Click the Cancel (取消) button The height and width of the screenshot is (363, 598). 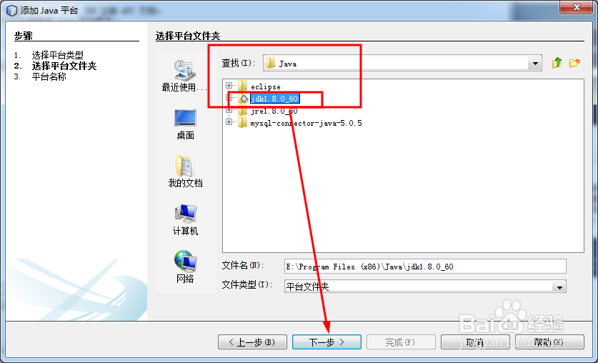point(475,342)
